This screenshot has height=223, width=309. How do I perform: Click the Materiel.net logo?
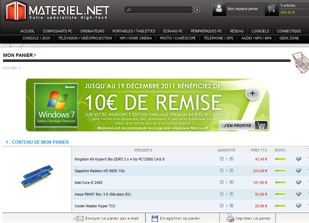[57, 11]
